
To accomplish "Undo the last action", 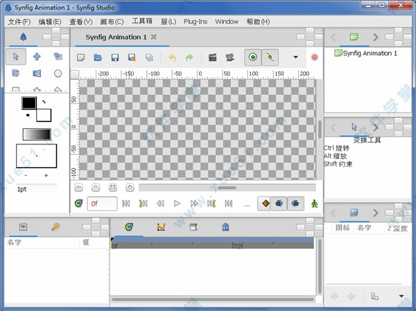I will pyautogui.click(x=173, y=58).
